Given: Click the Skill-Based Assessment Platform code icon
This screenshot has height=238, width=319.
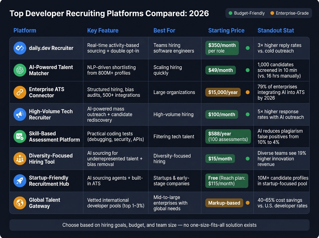Looking at the screenshot, I should point(20,137).
